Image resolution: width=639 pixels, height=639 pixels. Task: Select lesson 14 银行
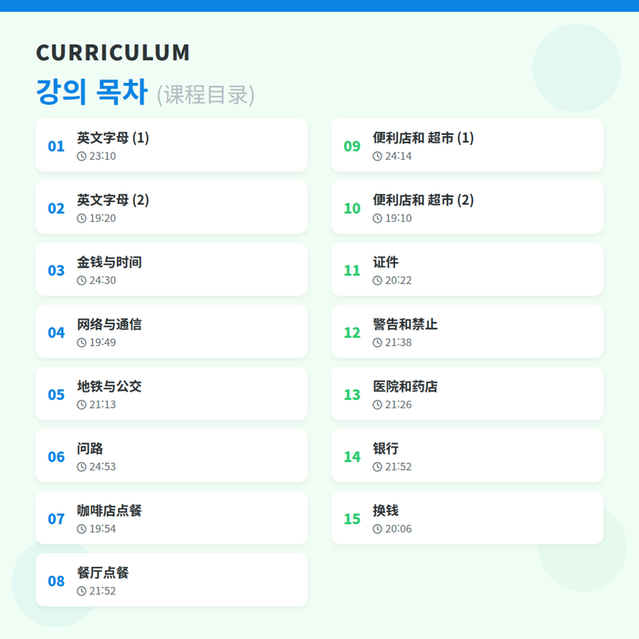467,456
